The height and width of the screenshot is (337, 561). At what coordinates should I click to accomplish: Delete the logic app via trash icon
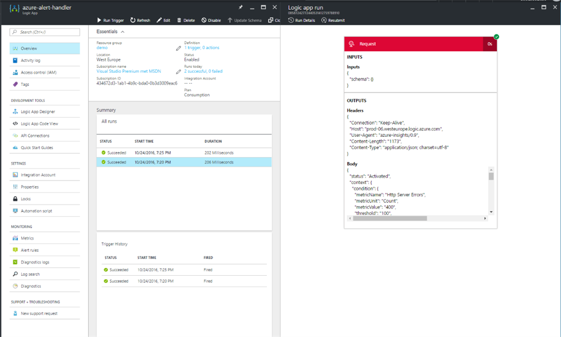(179, 20)
